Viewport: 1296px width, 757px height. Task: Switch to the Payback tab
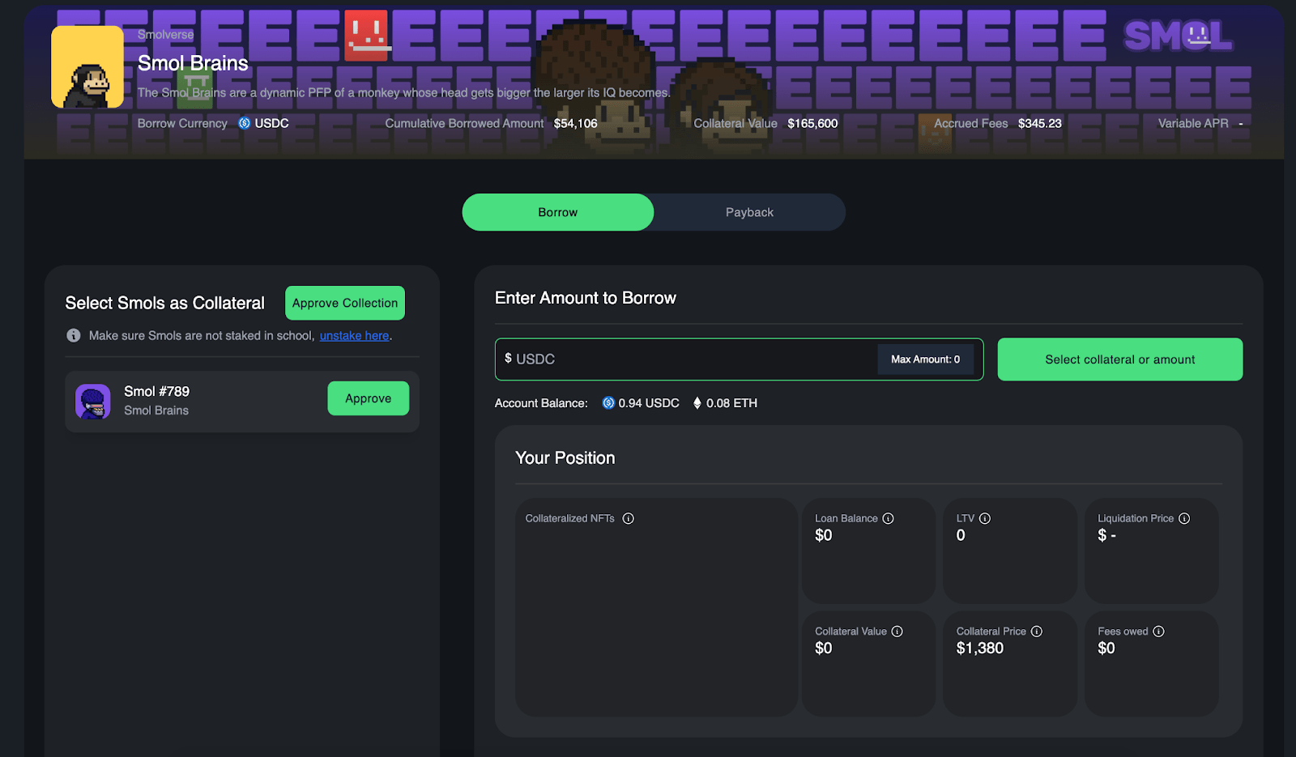749,212
